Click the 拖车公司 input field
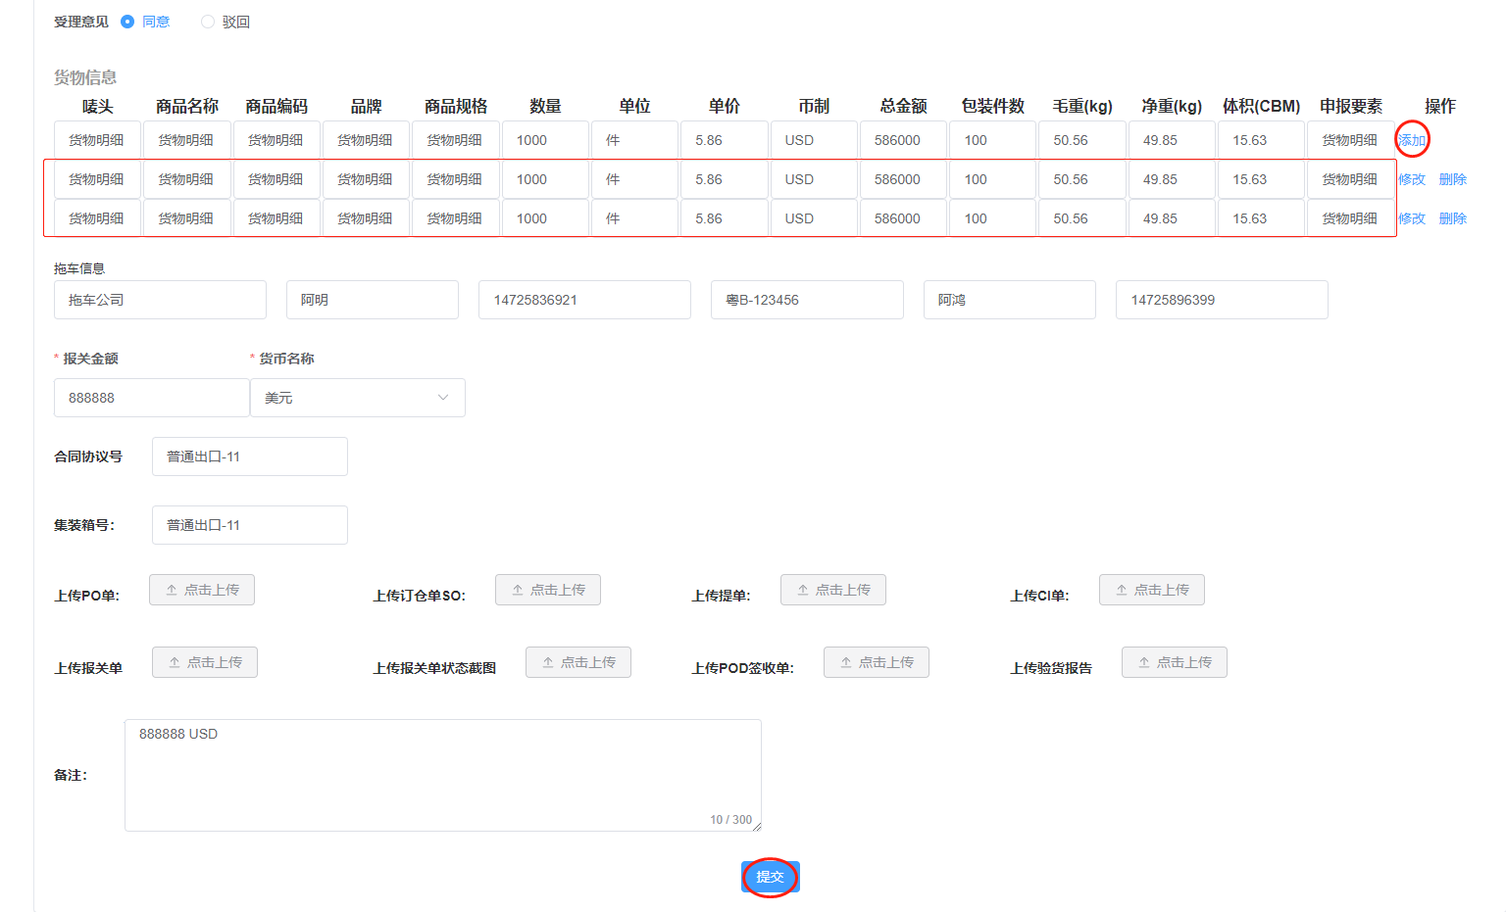This screenshot has width=1506, height=912. 160,300
